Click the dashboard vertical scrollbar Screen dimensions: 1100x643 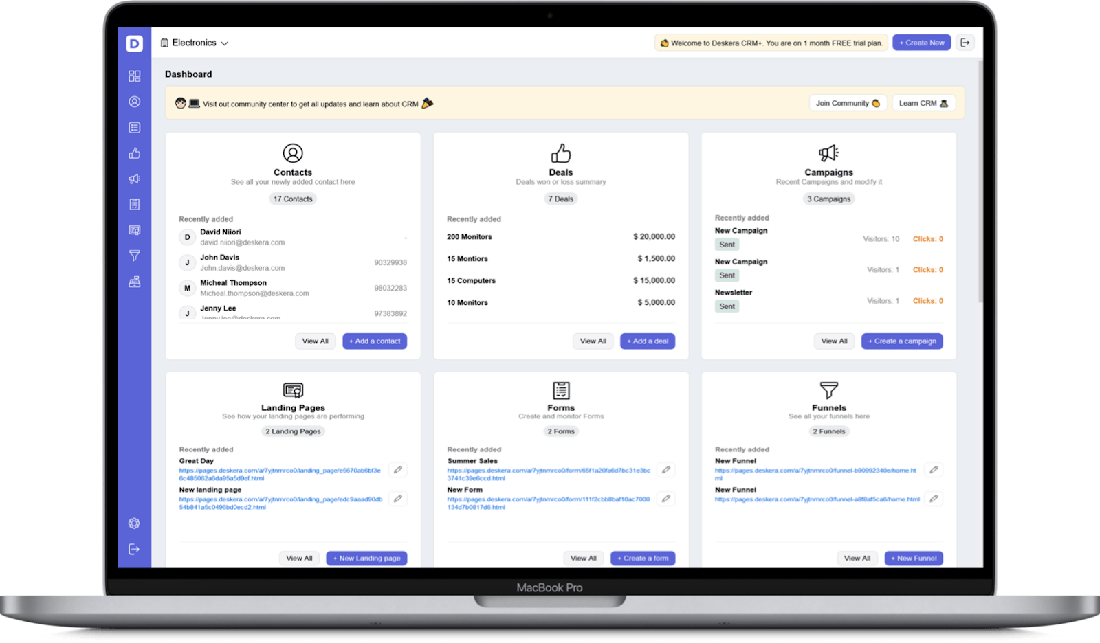[980, 182]
